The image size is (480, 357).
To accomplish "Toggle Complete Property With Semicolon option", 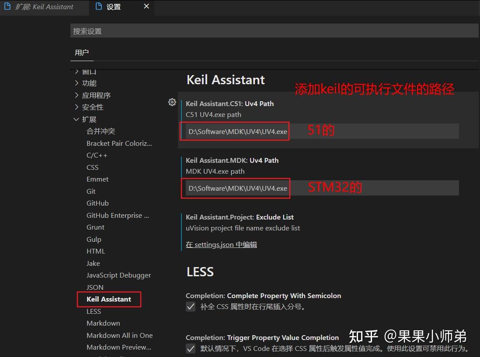I will (190, 307).
